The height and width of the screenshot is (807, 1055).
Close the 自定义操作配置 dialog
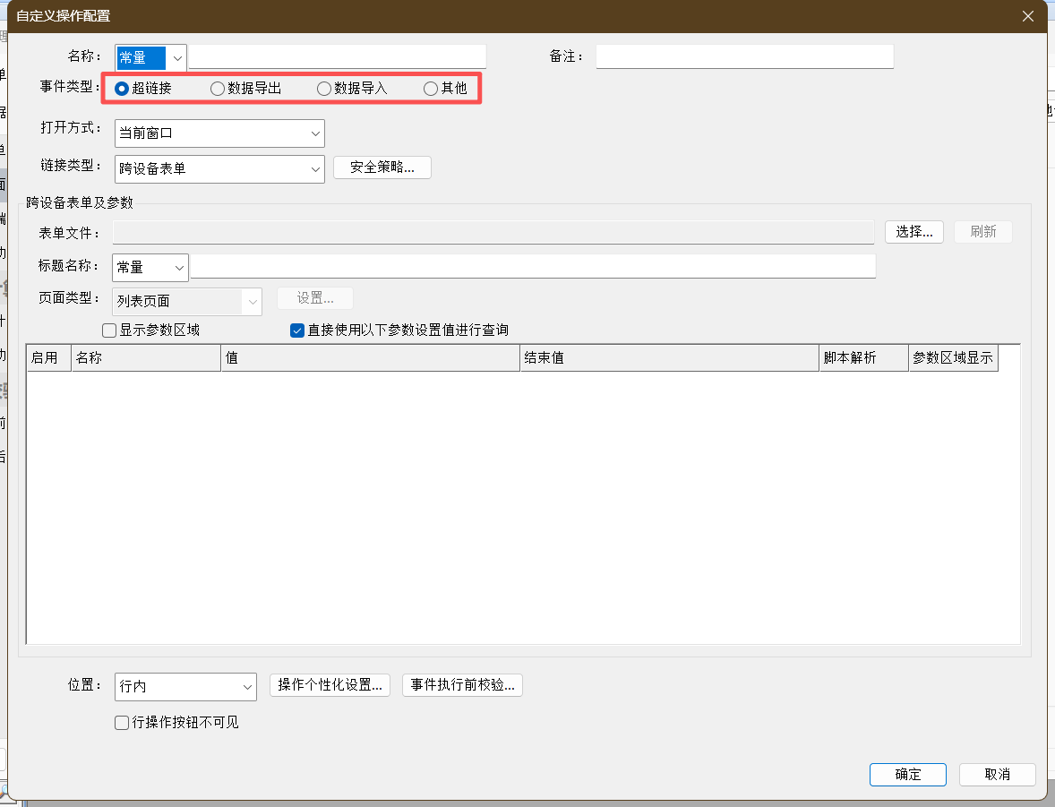(x=1028, y=16)
